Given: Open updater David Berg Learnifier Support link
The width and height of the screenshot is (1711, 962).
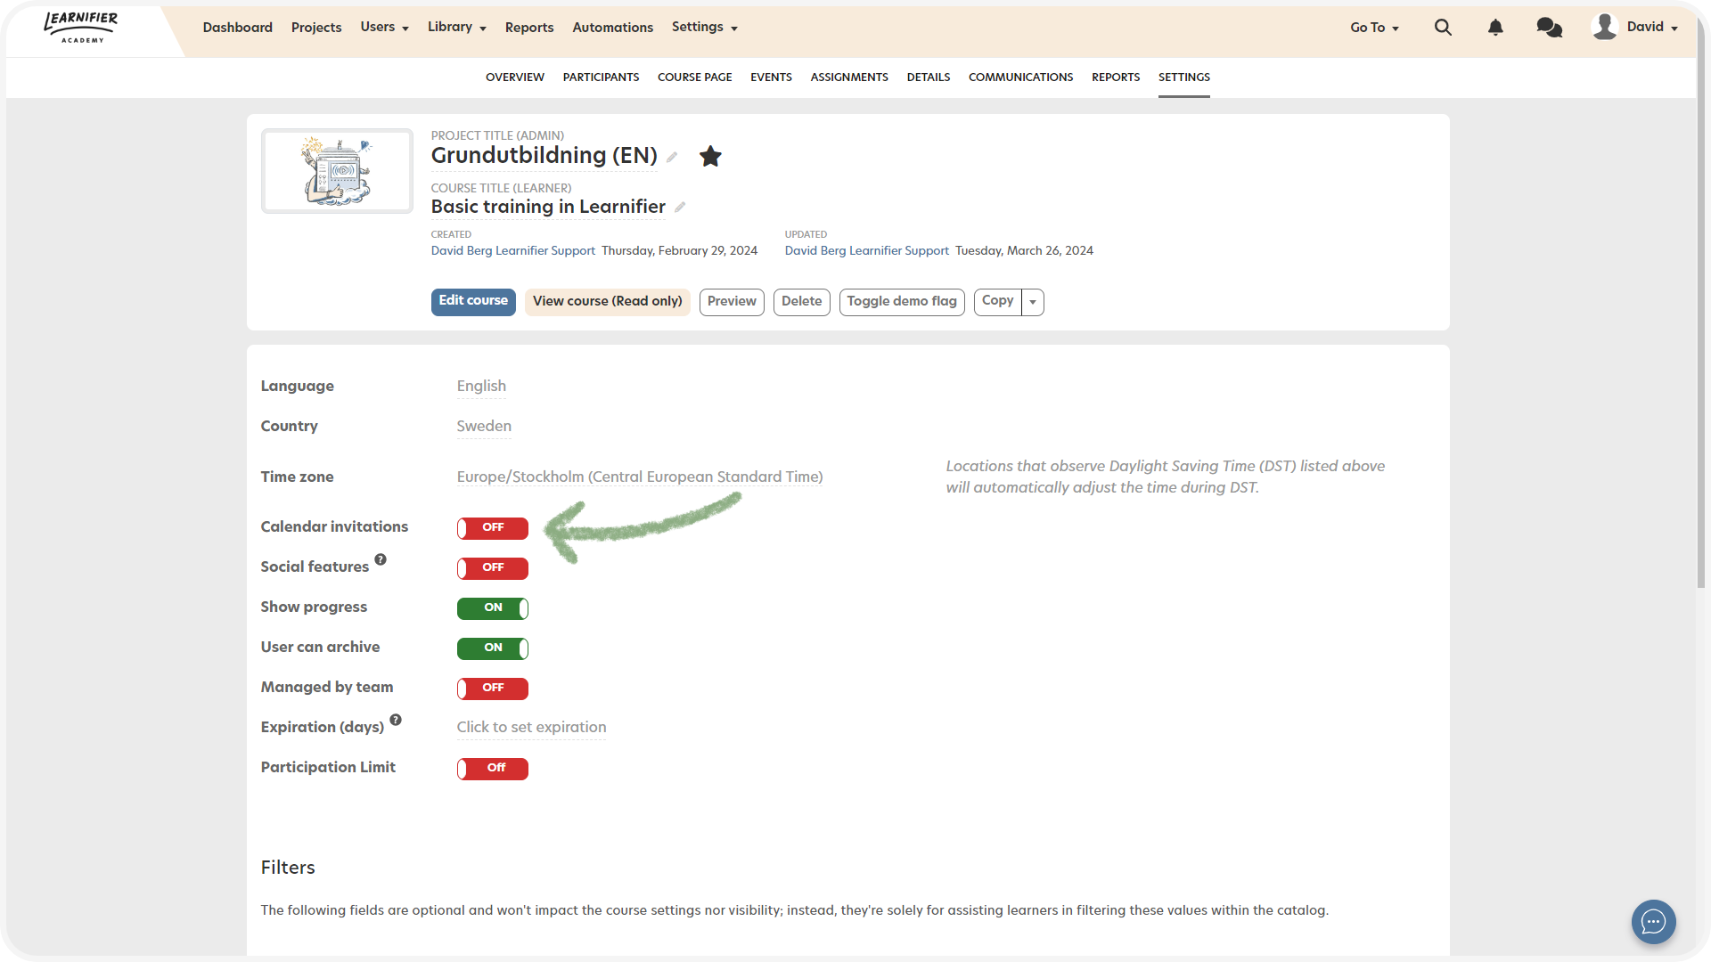Looking at the screenshot, I should point(866,251).
